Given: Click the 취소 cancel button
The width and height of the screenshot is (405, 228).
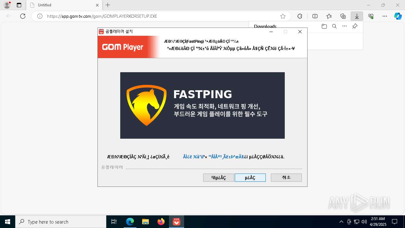Looking at the screenshot, I should pos(286,178).
